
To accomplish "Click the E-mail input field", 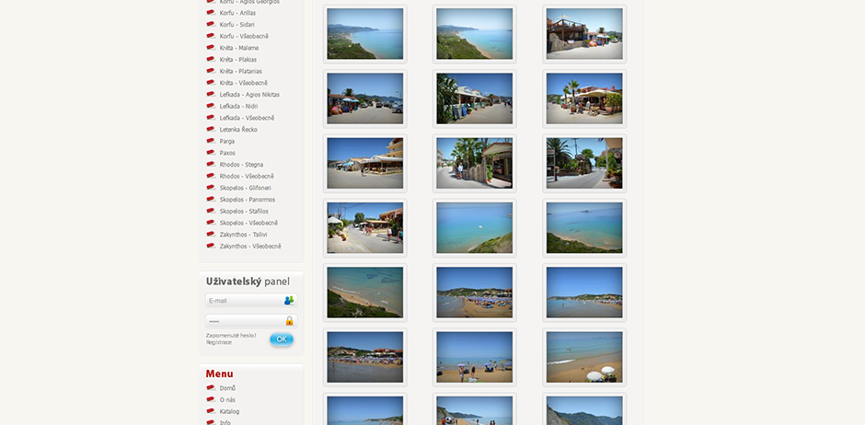I will [251, 301].
